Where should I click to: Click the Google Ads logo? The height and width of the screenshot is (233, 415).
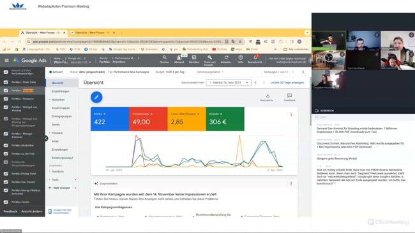coord(29,60)
